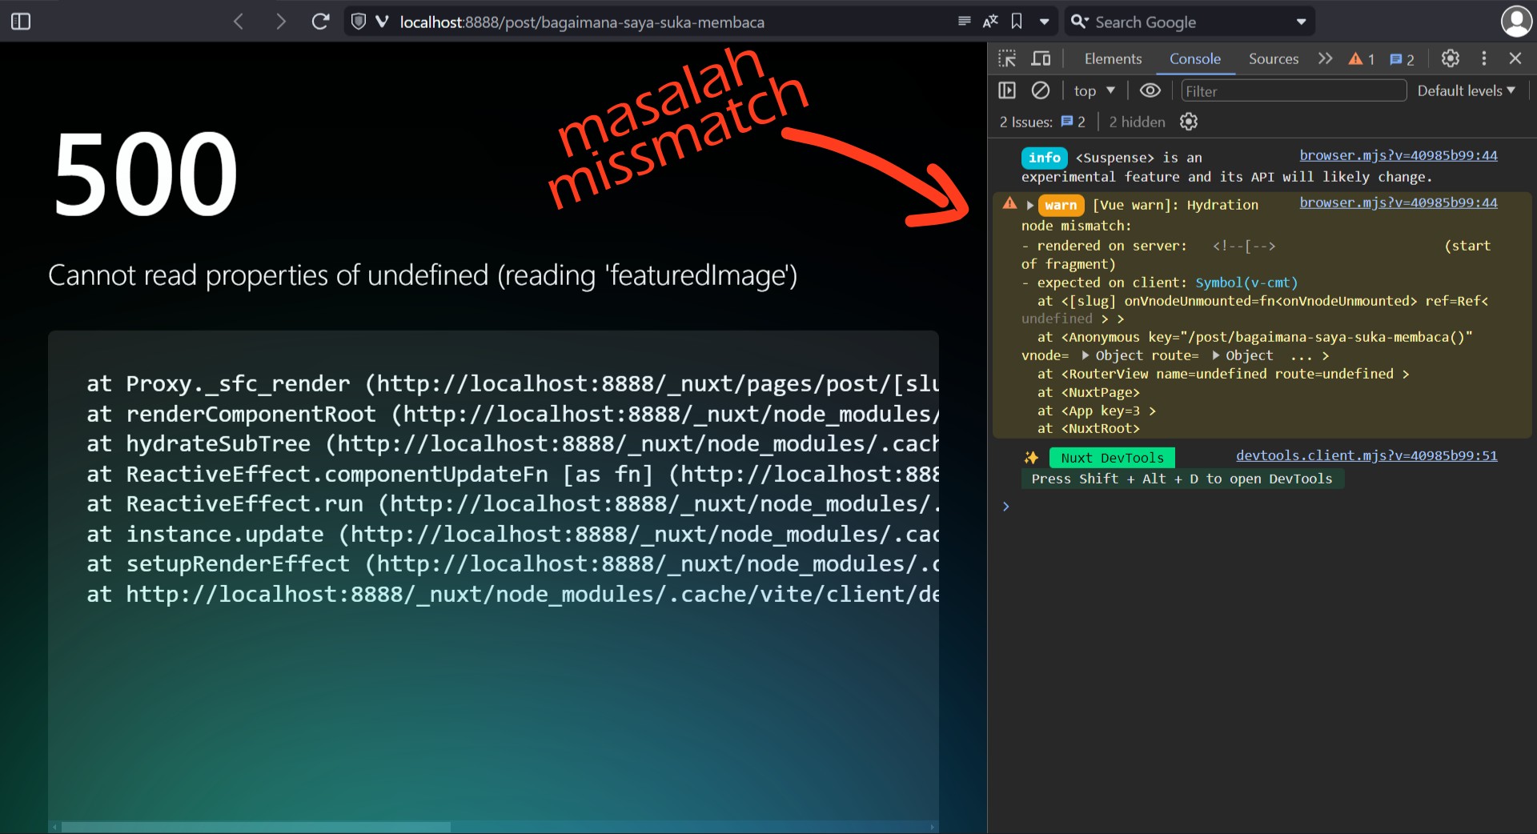1537x834 pixels.
Task: Expand the Hydration warn message
Action: (1030, 206)
